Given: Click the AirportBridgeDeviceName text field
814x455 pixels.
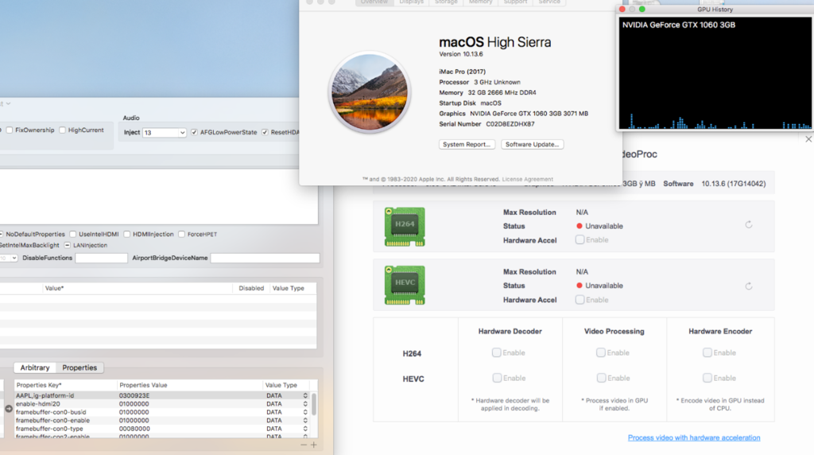Looking at the screenshot, I should point(265,259).
